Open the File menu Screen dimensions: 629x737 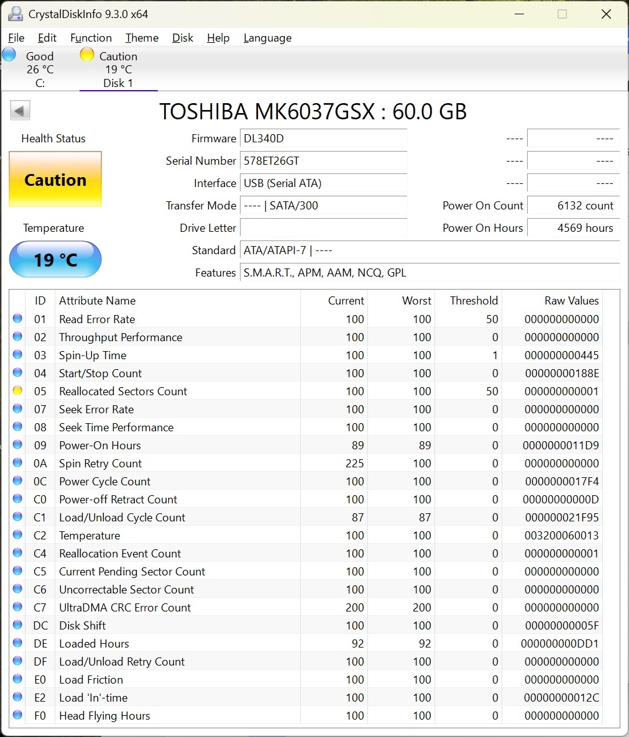tap(16, 38)
